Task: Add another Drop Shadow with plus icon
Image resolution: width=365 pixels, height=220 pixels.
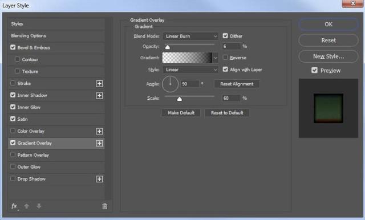Action: coord(99,179)
